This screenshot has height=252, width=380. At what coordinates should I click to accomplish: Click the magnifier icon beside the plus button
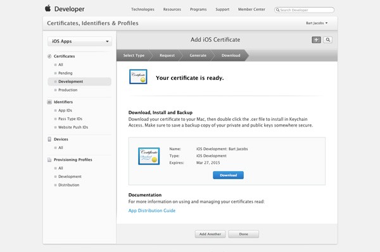[327, 40]
